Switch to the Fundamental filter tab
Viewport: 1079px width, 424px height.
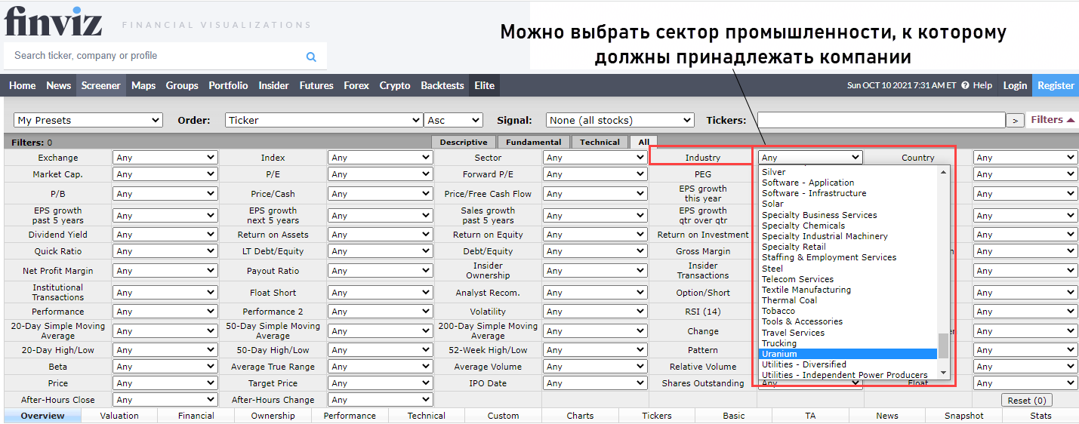pos(533,142)
